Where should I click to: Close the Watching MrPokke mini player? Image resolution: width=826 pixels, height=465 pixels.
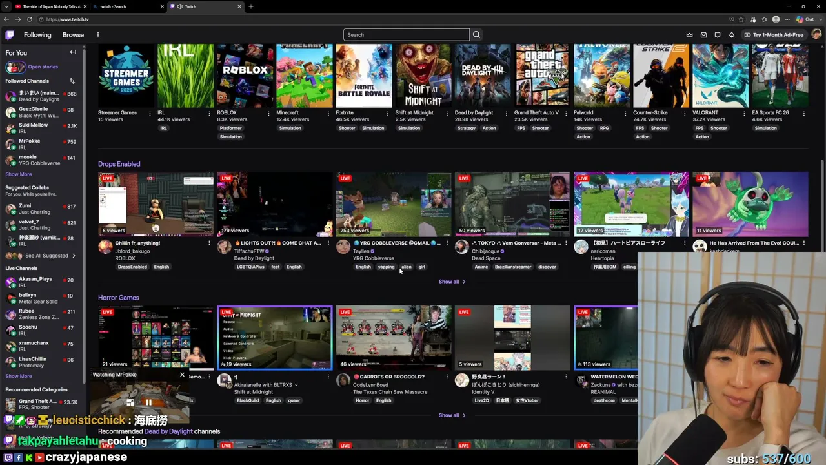[x=182, y=375]
